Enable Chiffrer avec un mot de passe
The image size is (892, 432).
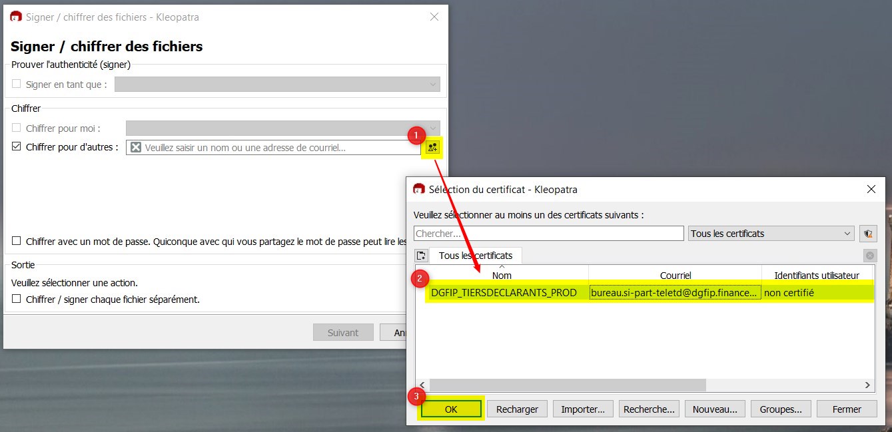click(17, 242)
